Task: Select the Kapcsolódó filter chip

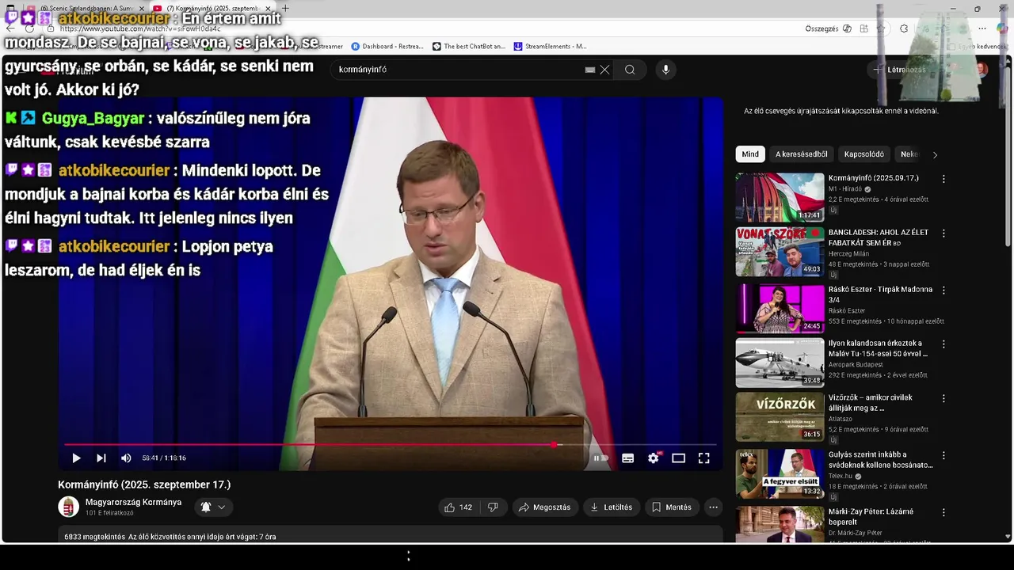Action: pyautogui.click(x=863, y=154)
